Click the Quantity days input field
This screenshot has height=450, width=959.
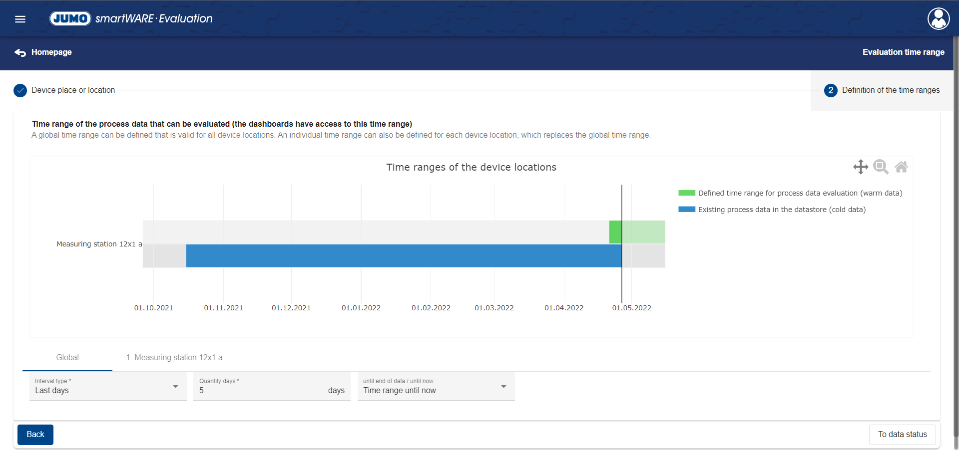tap(260, 390)
